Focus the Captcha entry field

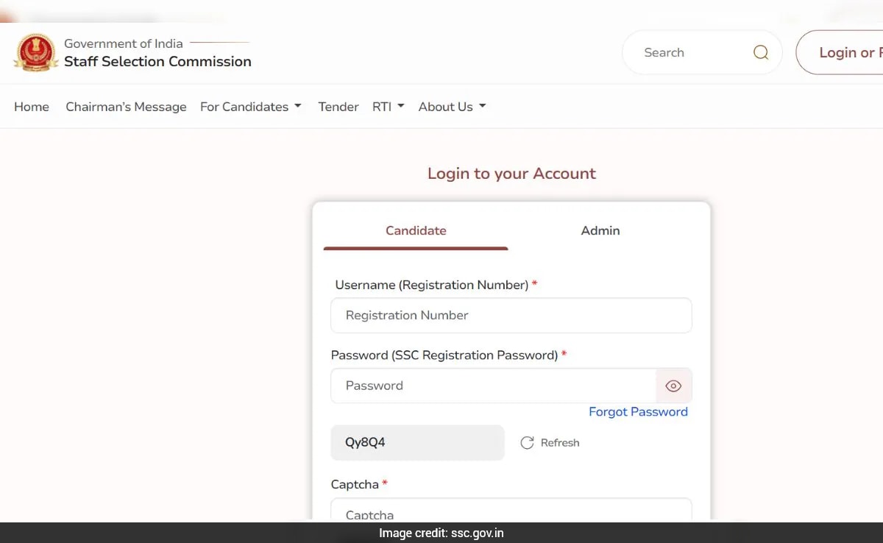(511, 511)
